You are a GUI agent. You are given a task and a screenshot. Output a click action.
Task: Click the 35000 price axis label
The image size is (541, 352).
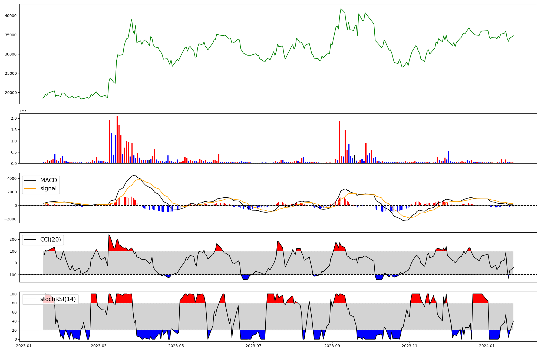[x=11, y=35]
